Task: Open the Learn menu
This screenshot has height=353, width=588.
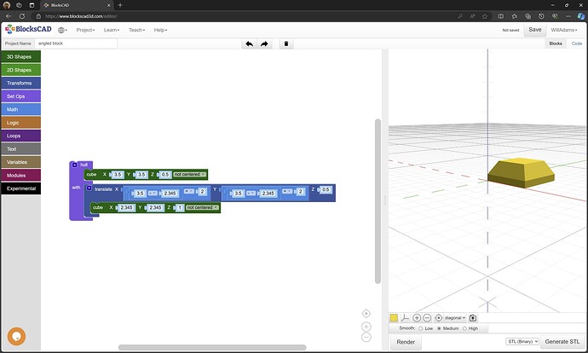Action: (112, 30)
